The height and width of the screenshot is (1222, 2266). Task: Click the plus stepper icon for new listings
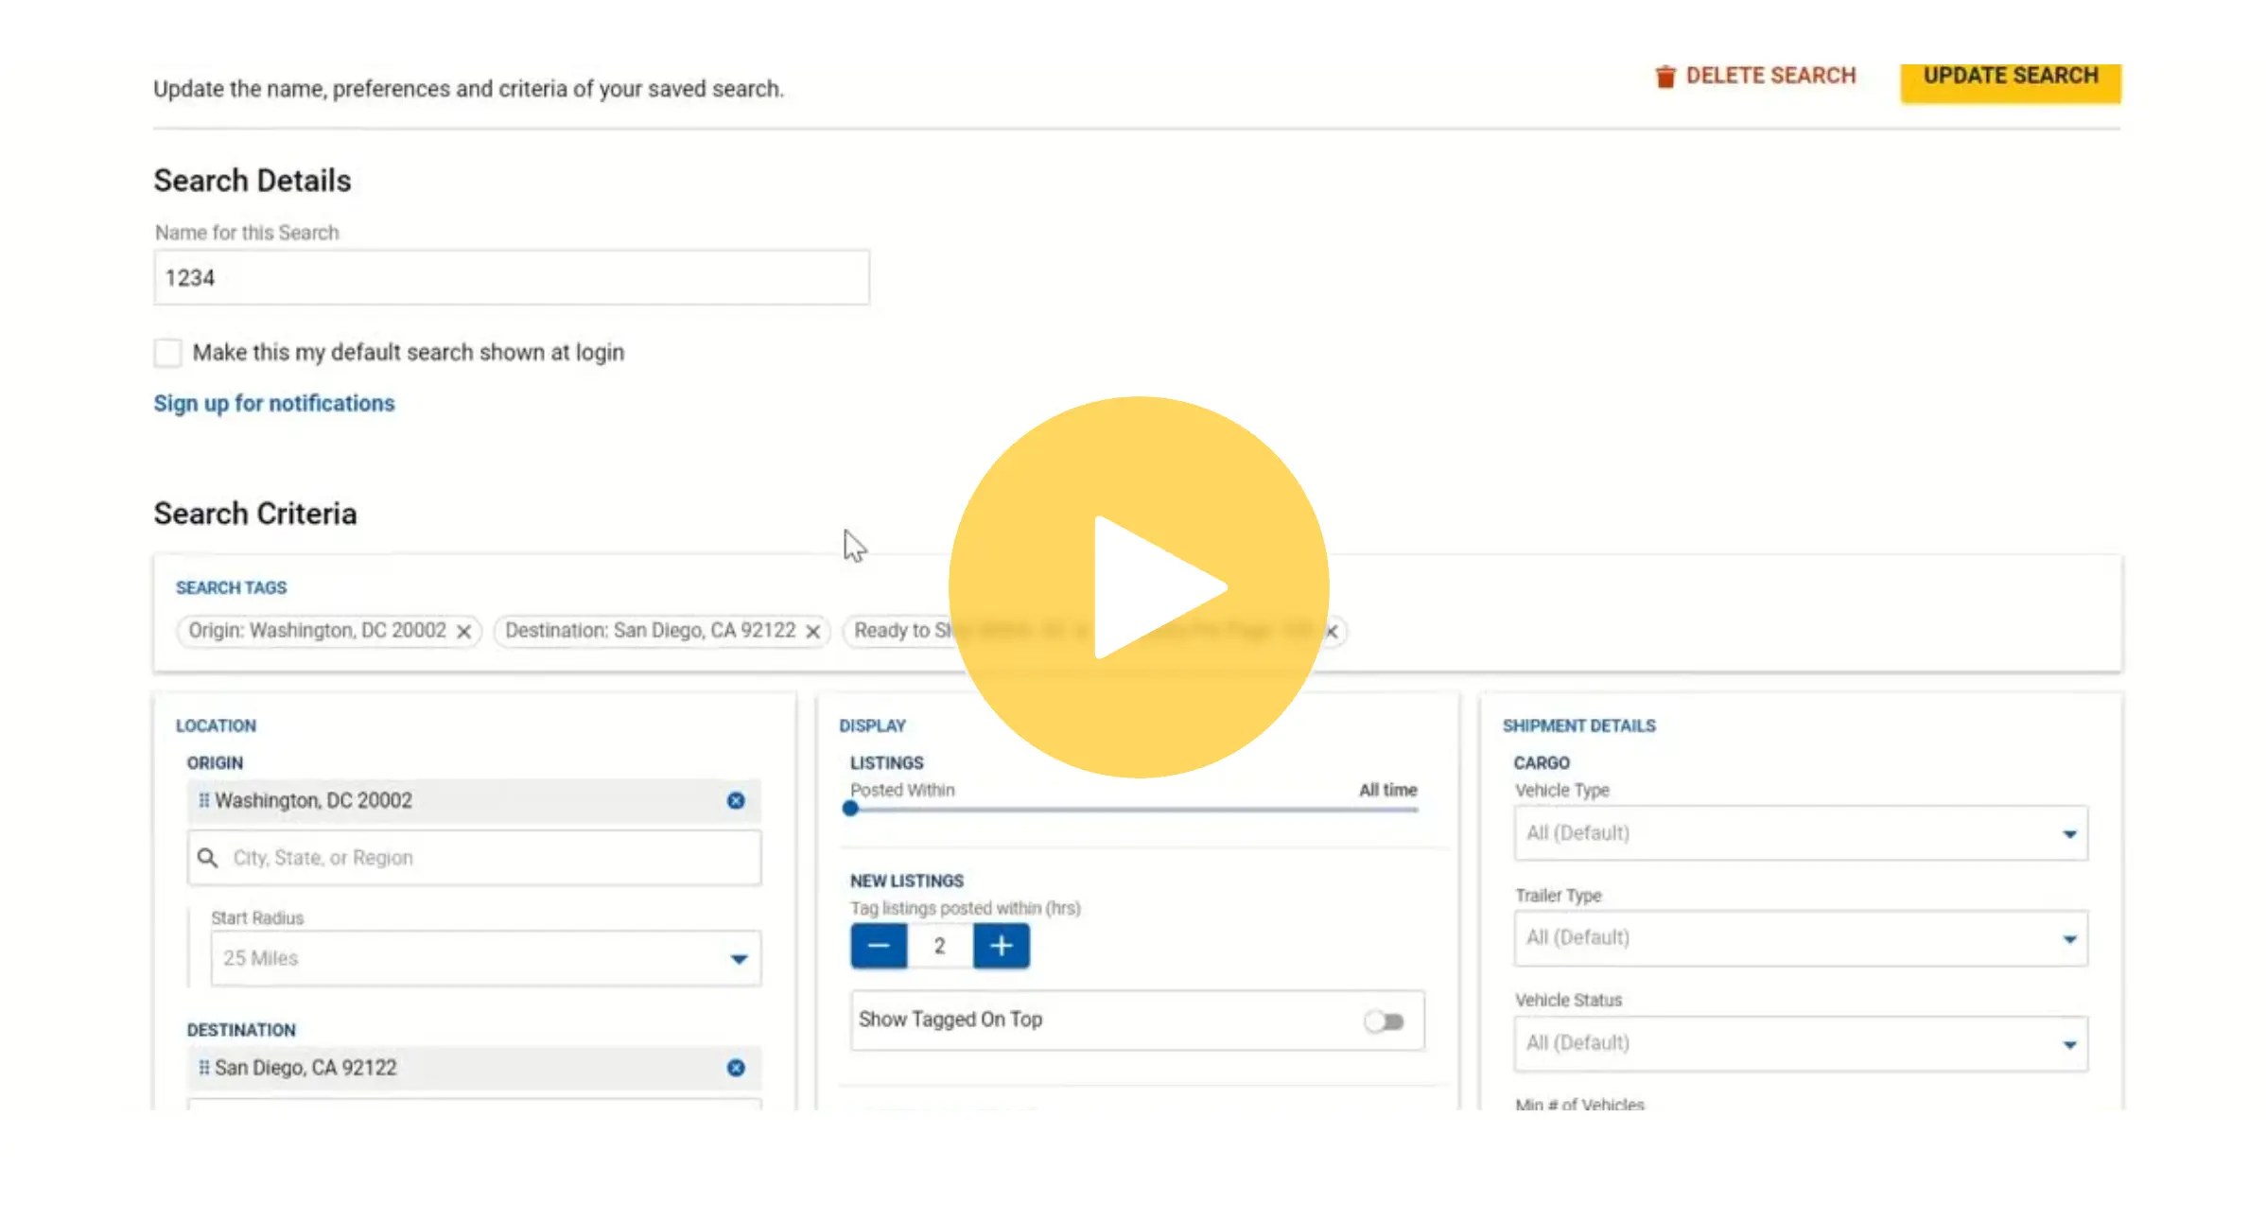click(x=999, y=945)
